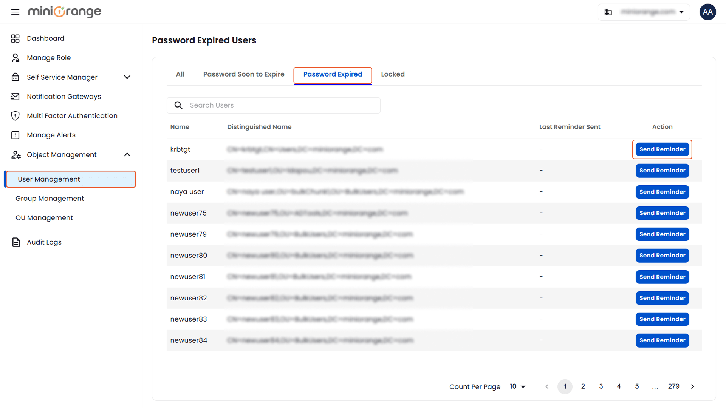Click the Audit Logs document icon
This screenshot has height=408, width=726.
tap(16, 242)
